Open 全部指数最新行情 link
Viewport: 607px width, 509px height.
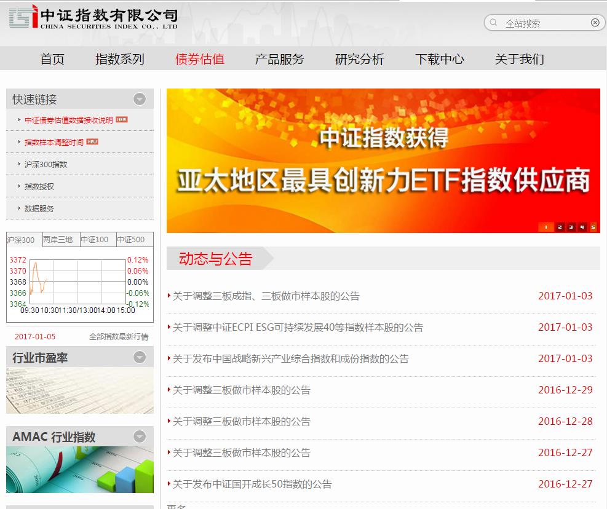(x=119, y=336)
